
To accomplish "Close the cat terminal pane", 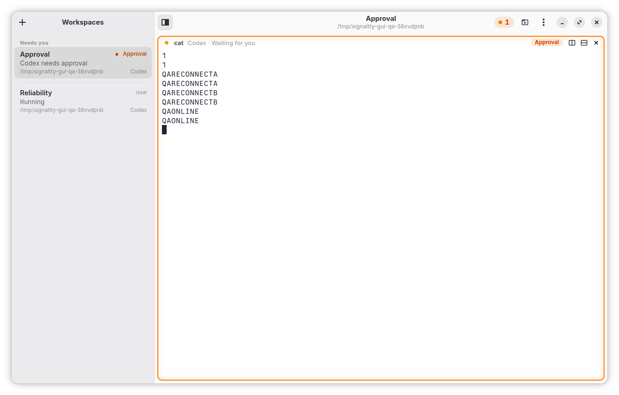I will click(596, 43).
